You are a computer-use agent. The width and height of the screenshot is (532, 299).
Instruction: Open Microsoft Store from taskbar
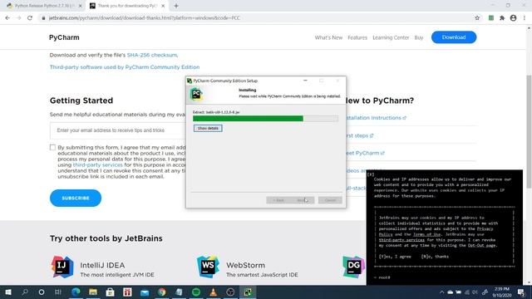(110, 292)
